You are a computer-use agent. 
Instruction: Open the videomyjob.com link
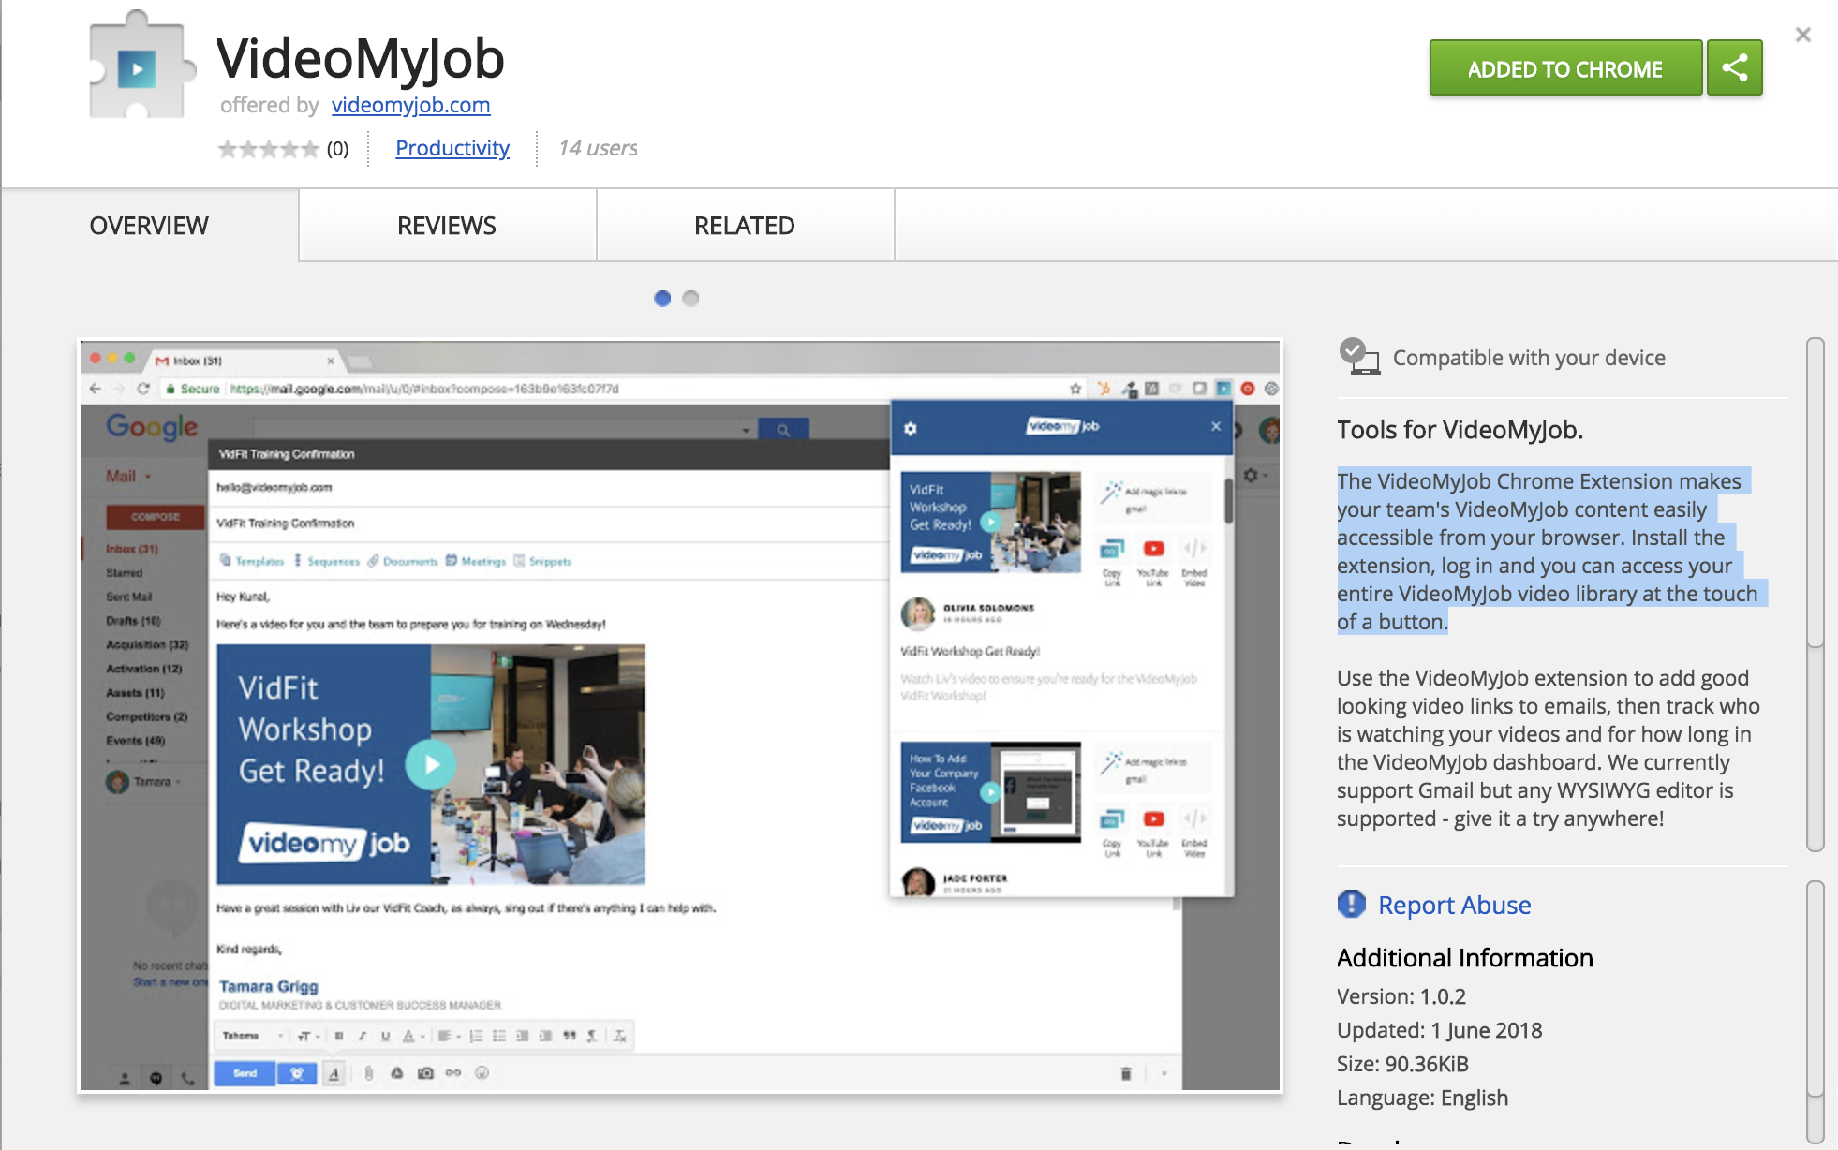tap(410, 105)
